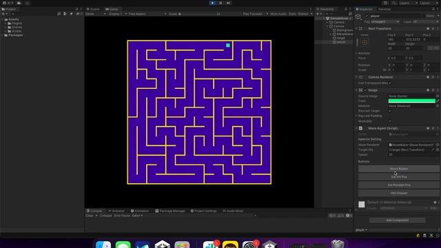Collapse the Canvas object in the Hierarchy

click(x=327, y=26)
